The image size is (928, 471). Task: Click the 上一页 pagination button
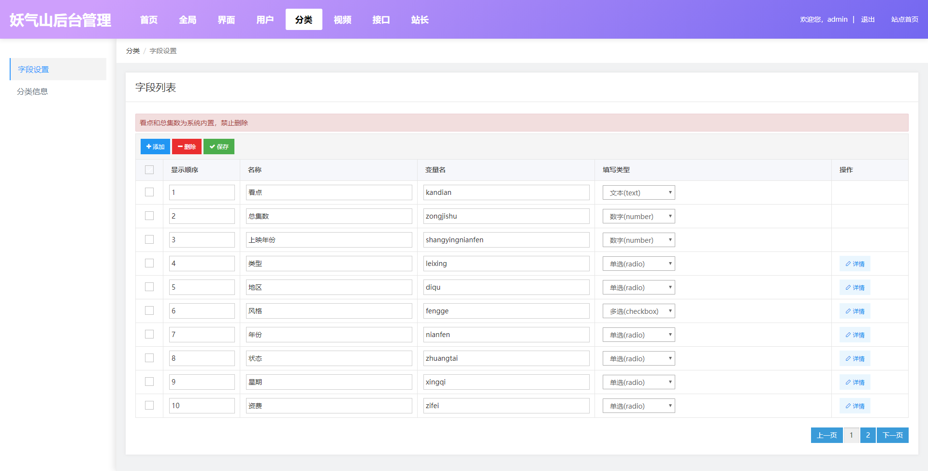[826, 435]
